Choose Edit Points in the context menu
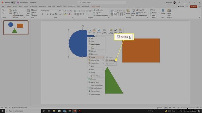The width and height of the screenshot is (202, 113). point(96,54)
